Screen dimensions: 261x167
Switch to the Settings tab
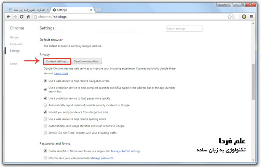72,10
